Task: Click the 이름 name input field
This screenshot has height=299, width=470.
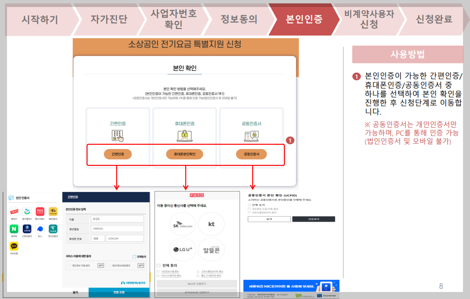Action: tap(117, 219)
